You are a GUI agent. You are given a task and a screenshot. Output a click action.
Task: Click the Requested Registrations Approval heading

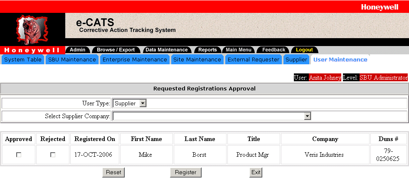tap(204, 89)
